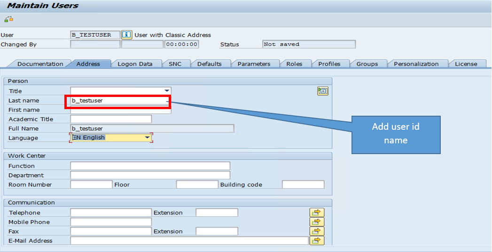Click the expand Person details icon
Screen dimensions: 492x252
click(x=322, y=91)
